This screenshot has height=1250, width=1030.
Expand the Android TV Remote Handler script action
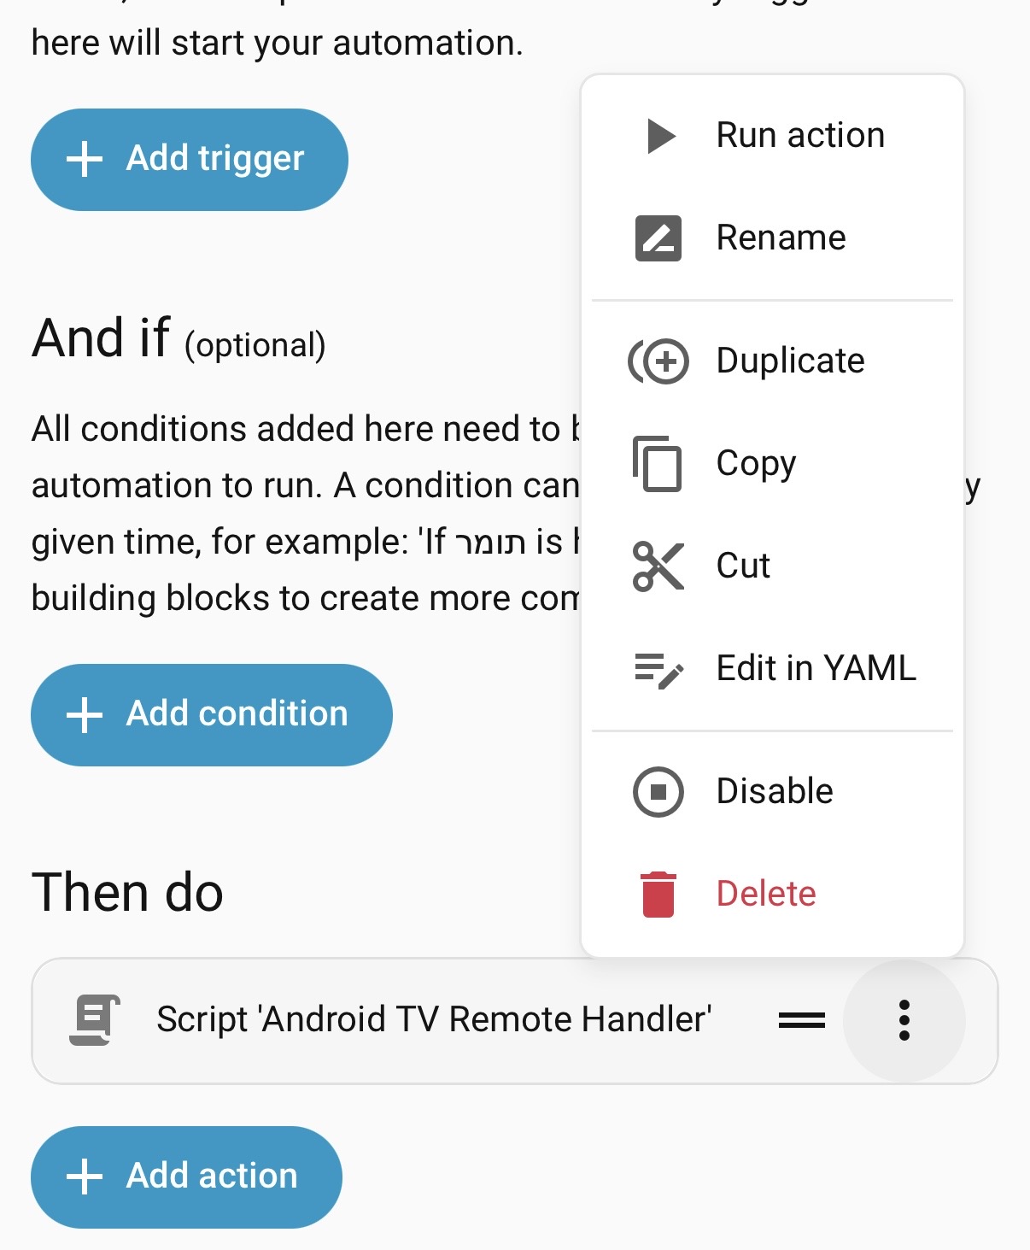[x=433, y=1019]
